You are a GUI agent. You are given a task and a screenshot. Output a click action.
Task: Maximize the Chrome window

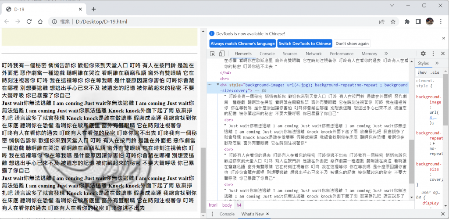tap(424, 5)
